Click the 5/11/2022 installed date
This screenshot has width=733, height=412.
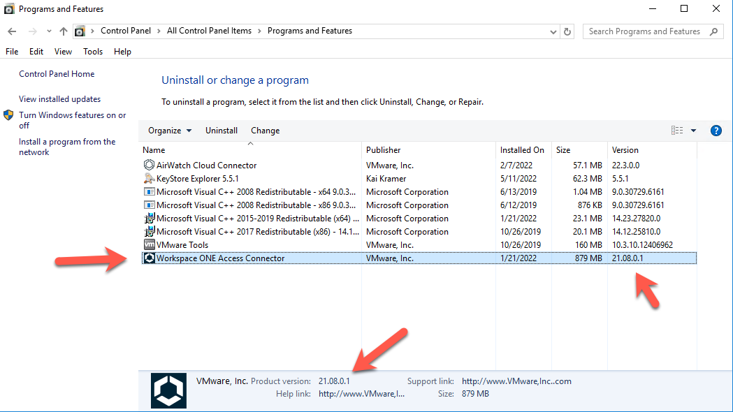click(518, 179)
